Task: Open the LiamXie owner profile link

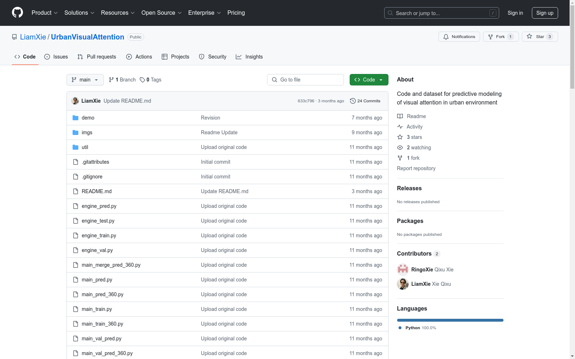Action: coord(33,37)
